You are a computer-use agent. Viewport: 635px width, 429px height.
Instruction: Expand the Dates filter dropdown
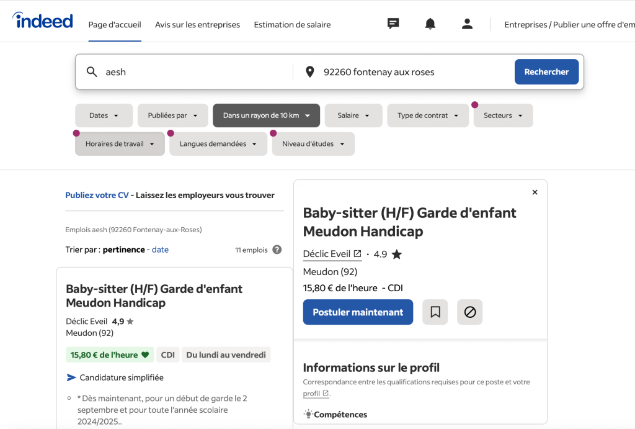[x=104, y=115]
